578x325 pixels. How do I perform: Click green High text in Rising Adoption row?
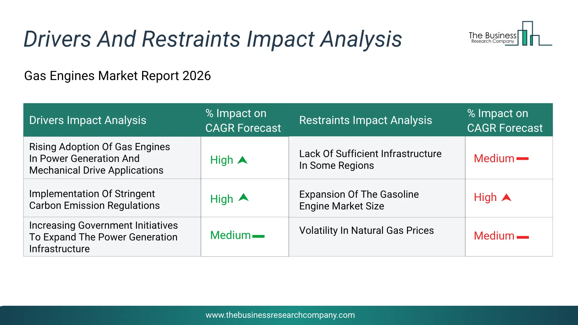coord(222,160)
